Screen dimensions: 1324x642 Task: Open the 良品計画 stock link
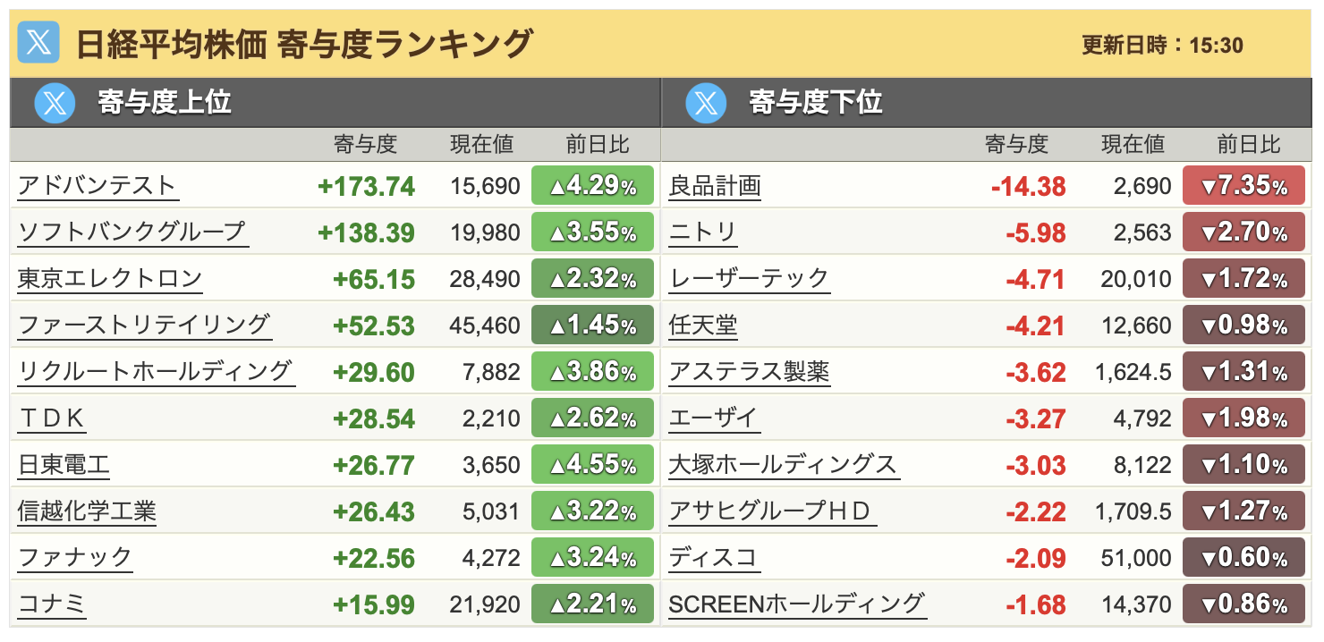(715, 186)
